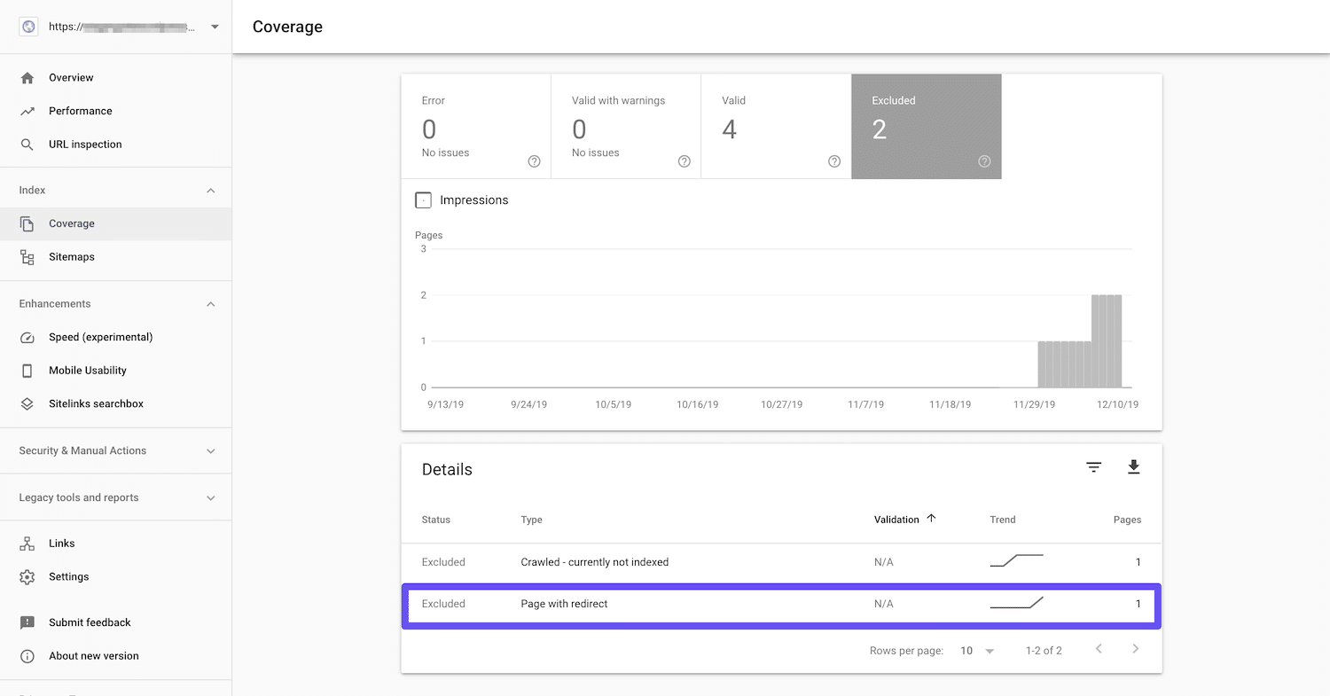Click the Mobile Usability phone icon
This screenshot has height=696, width=1330.
pyautogui.click(x=27, y=370)
